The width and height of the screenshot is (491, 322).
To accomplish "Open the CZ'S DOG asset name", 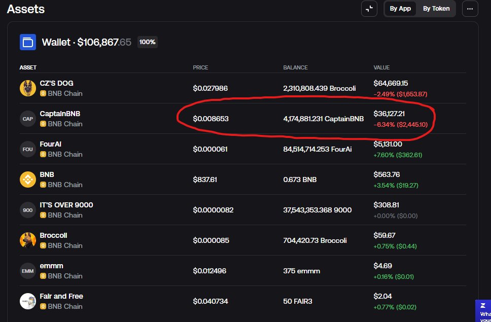I will pyautogui.click(x=56, y=83).
